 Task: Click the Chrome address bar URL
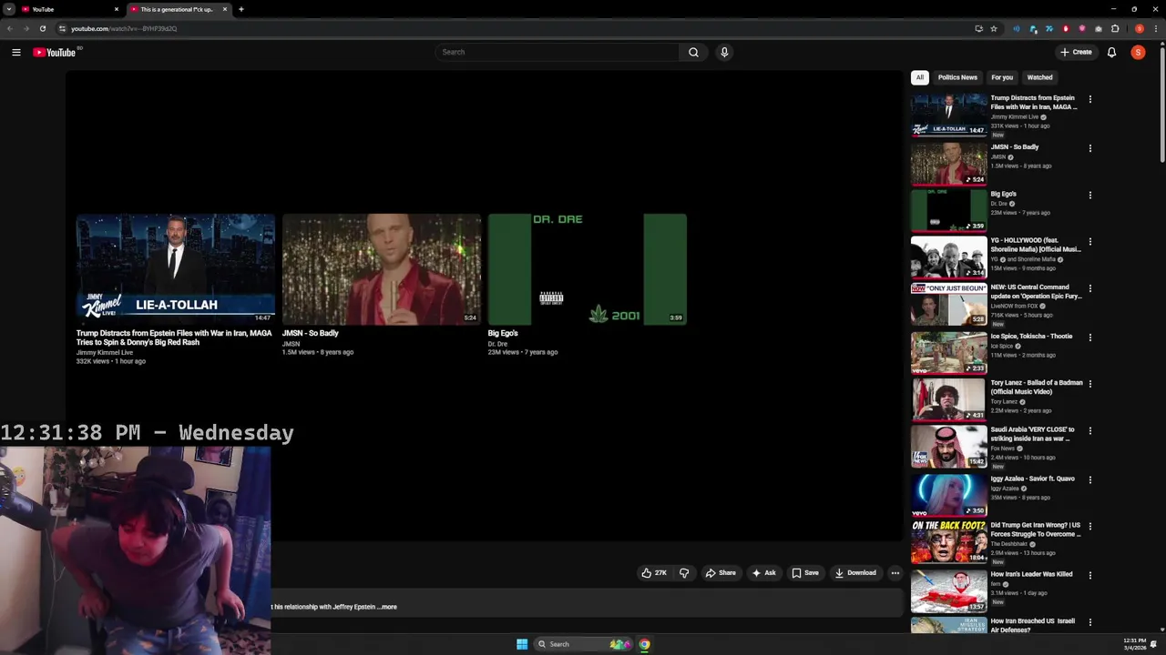tap(124, 28)
